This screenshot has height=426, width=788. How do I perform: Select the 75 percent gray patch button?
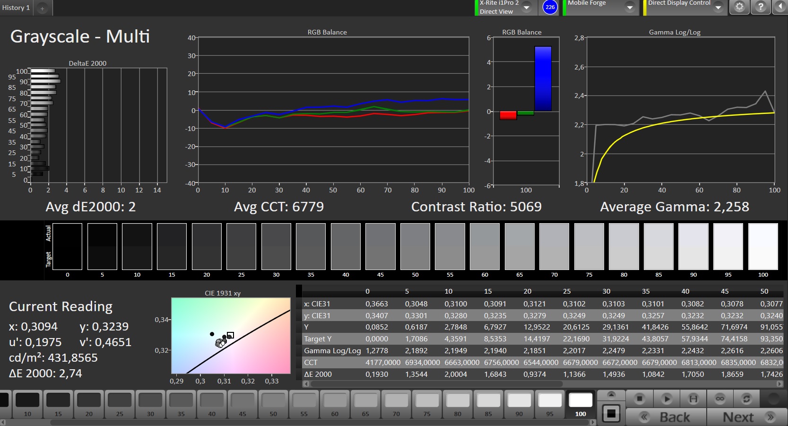[x=427, y=404]
